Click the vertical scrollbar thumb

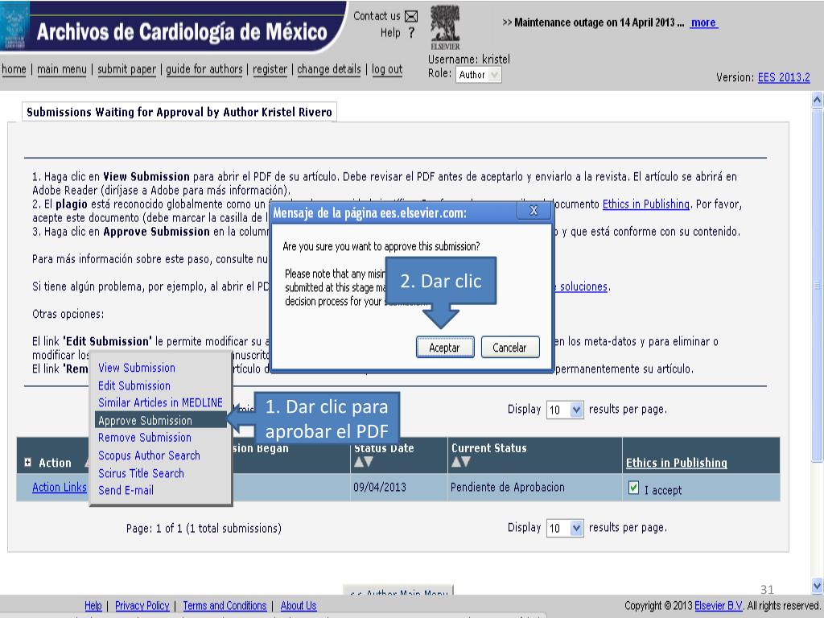[818, 285]
